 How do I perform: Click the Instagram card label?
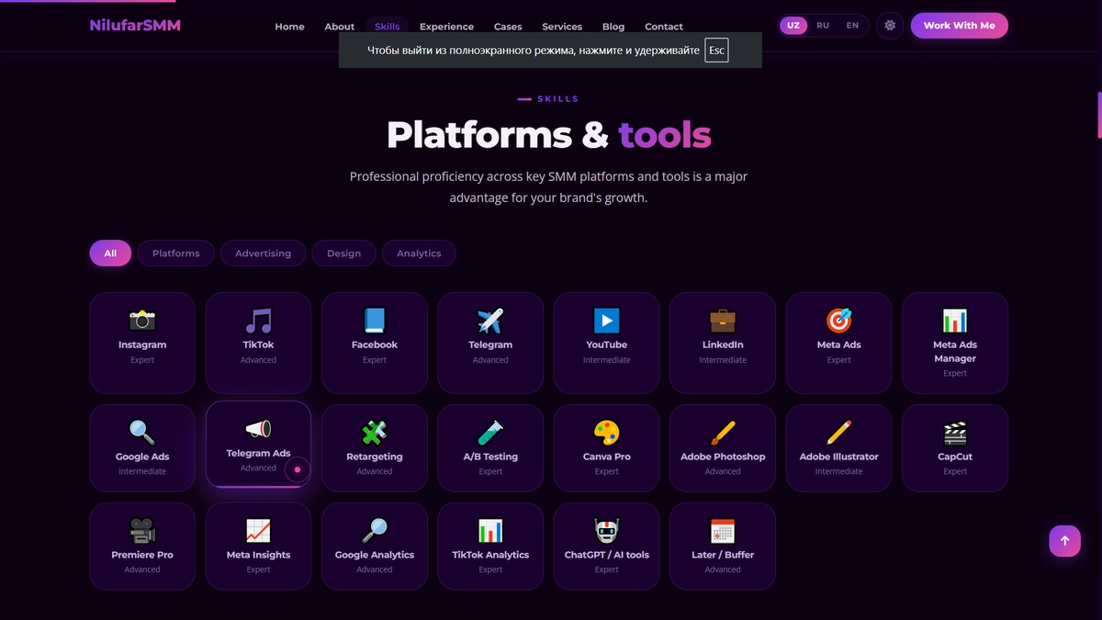[142, 345]
